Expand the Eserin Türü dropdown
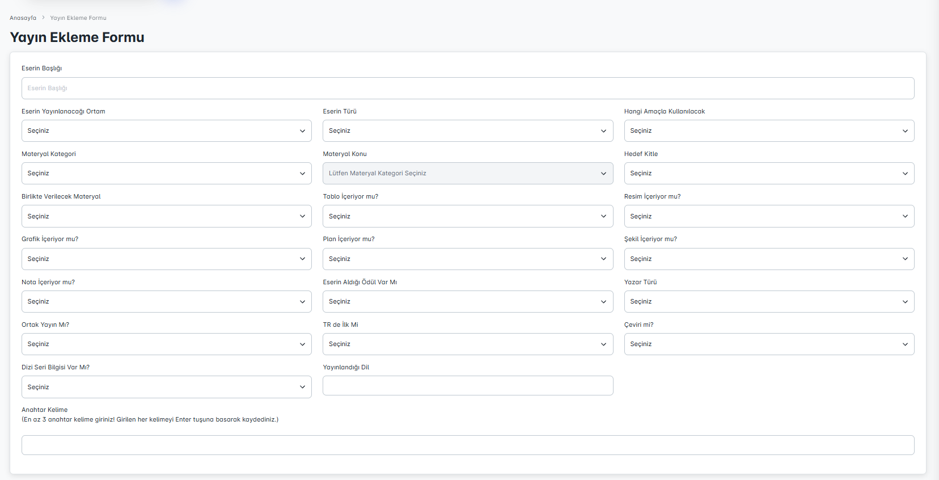The width and height of the screenshot is (939, 480). pyautogui.click(x=467, y=131)
